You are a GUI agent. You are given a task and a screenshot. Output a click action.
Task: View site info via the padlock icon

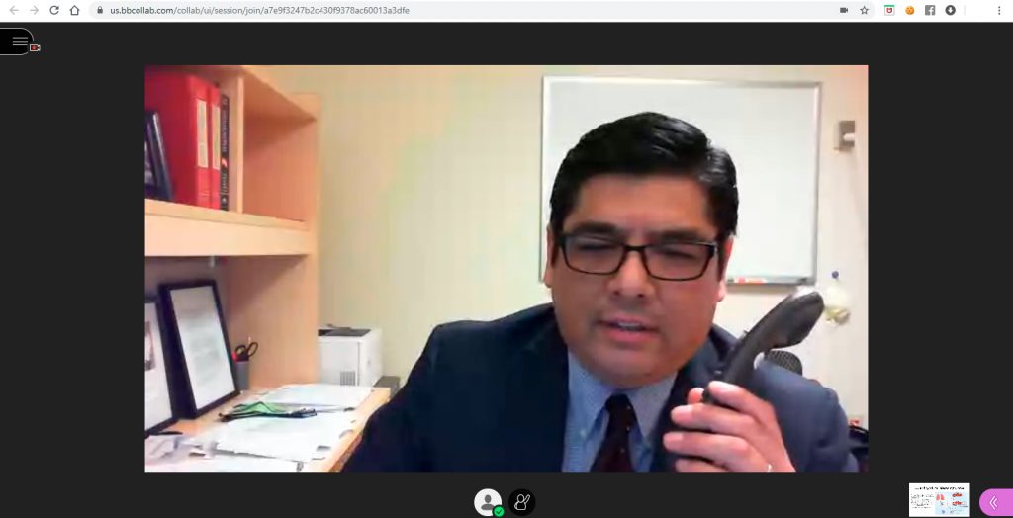coord(100,10)
